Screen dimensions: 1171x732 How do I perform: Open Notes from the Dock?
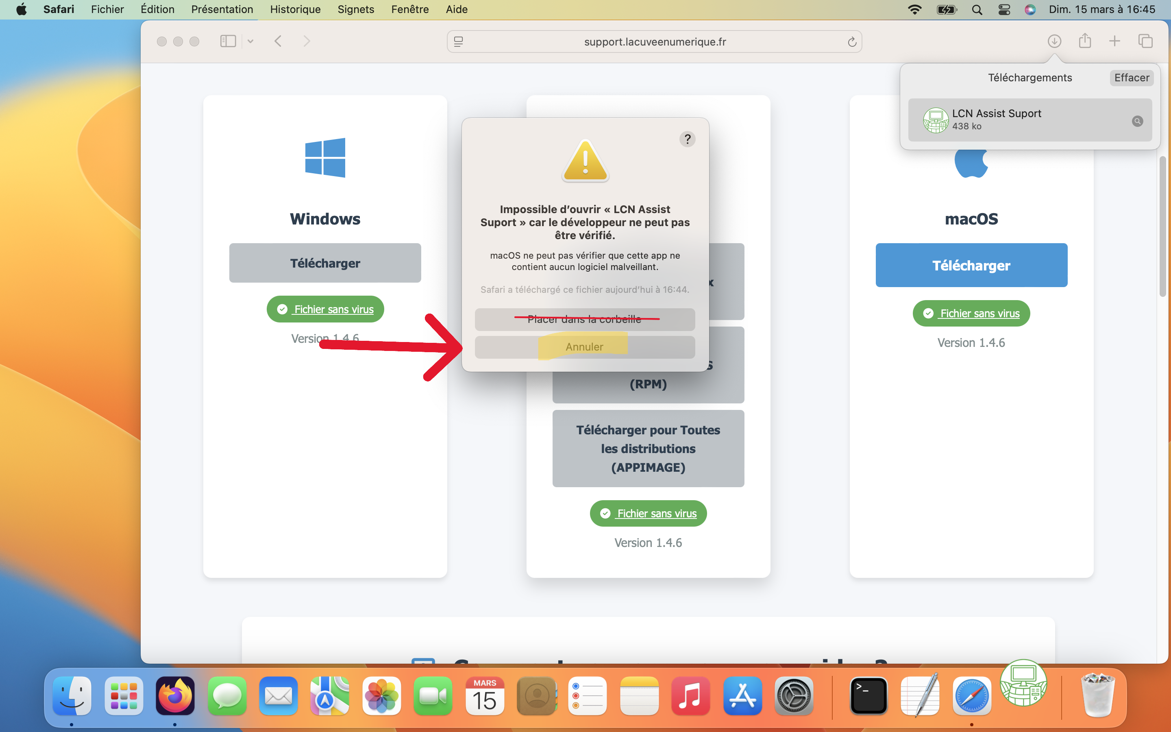pyautogui.click(x=639, y=696)
